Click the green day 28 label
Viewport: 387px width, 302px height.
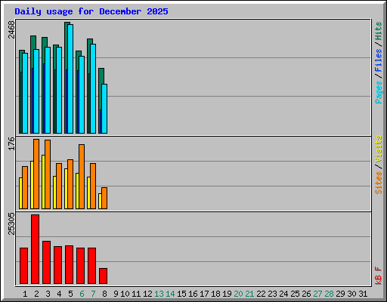329,294
